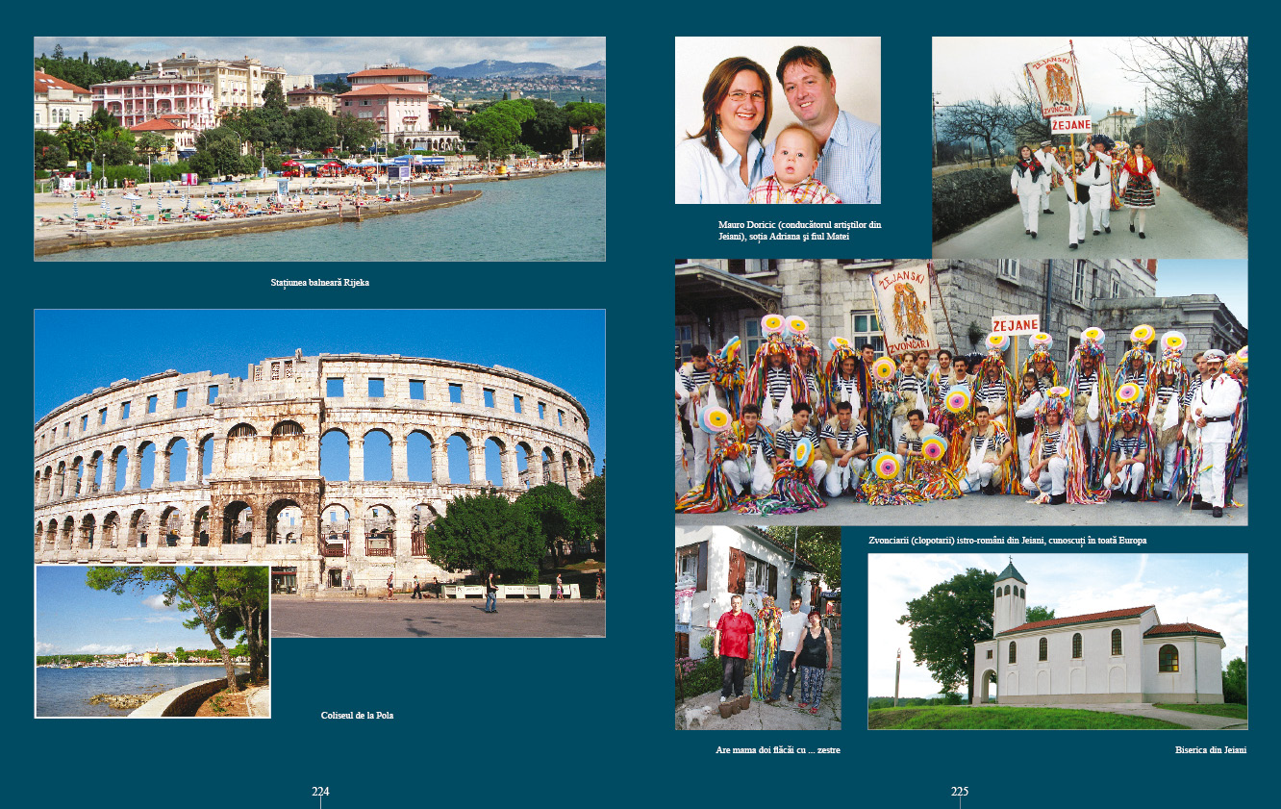Click the Žejanski Zvončari banner in group photo

903,309
